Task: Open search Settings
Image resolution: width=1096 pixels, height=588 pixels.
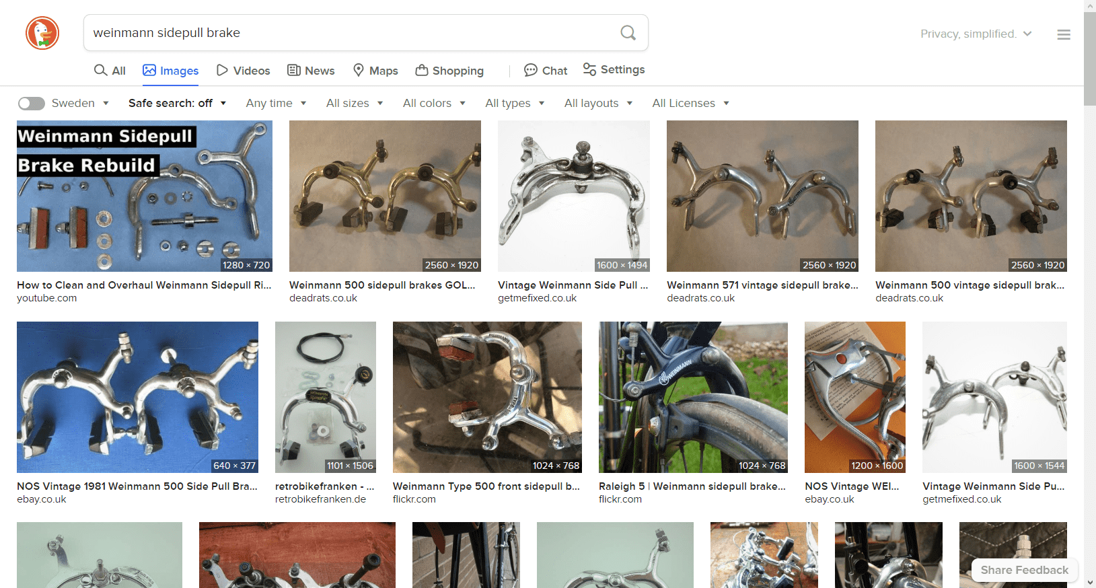Action: [614, 70]
